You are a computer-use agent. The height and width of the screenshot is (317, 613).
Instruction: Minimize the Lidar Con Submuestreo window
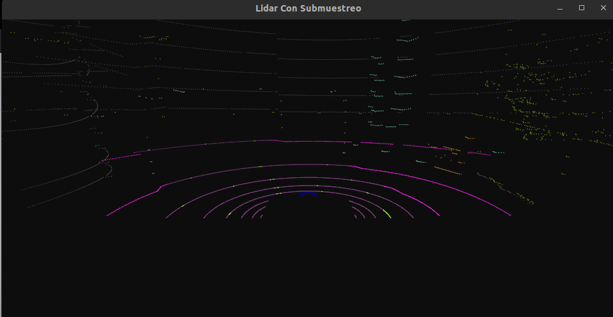pyautogui.click(x=560, y=8)
